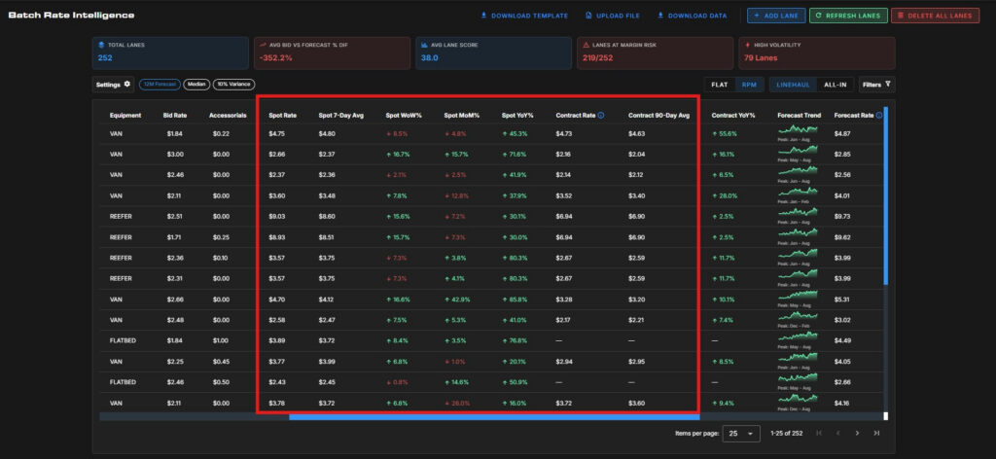Switch to ALL-IN pricing

[x=835, y=85]
